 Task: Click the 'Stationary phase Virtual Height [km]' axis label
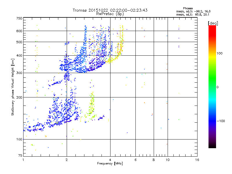(12, 87)
